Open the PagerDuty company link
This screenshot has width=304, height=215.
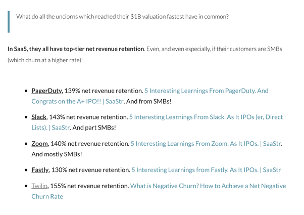pos(46,91)
